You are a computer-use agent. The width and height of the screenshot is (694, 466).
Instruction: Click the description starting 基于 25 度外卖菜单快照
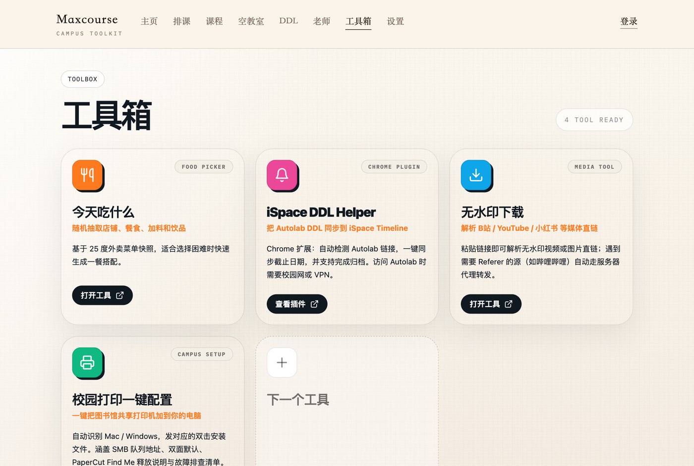pyautogui.click(x=151, y=255)
